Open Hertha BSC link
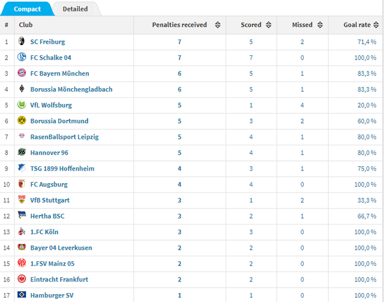 (47, 216)
